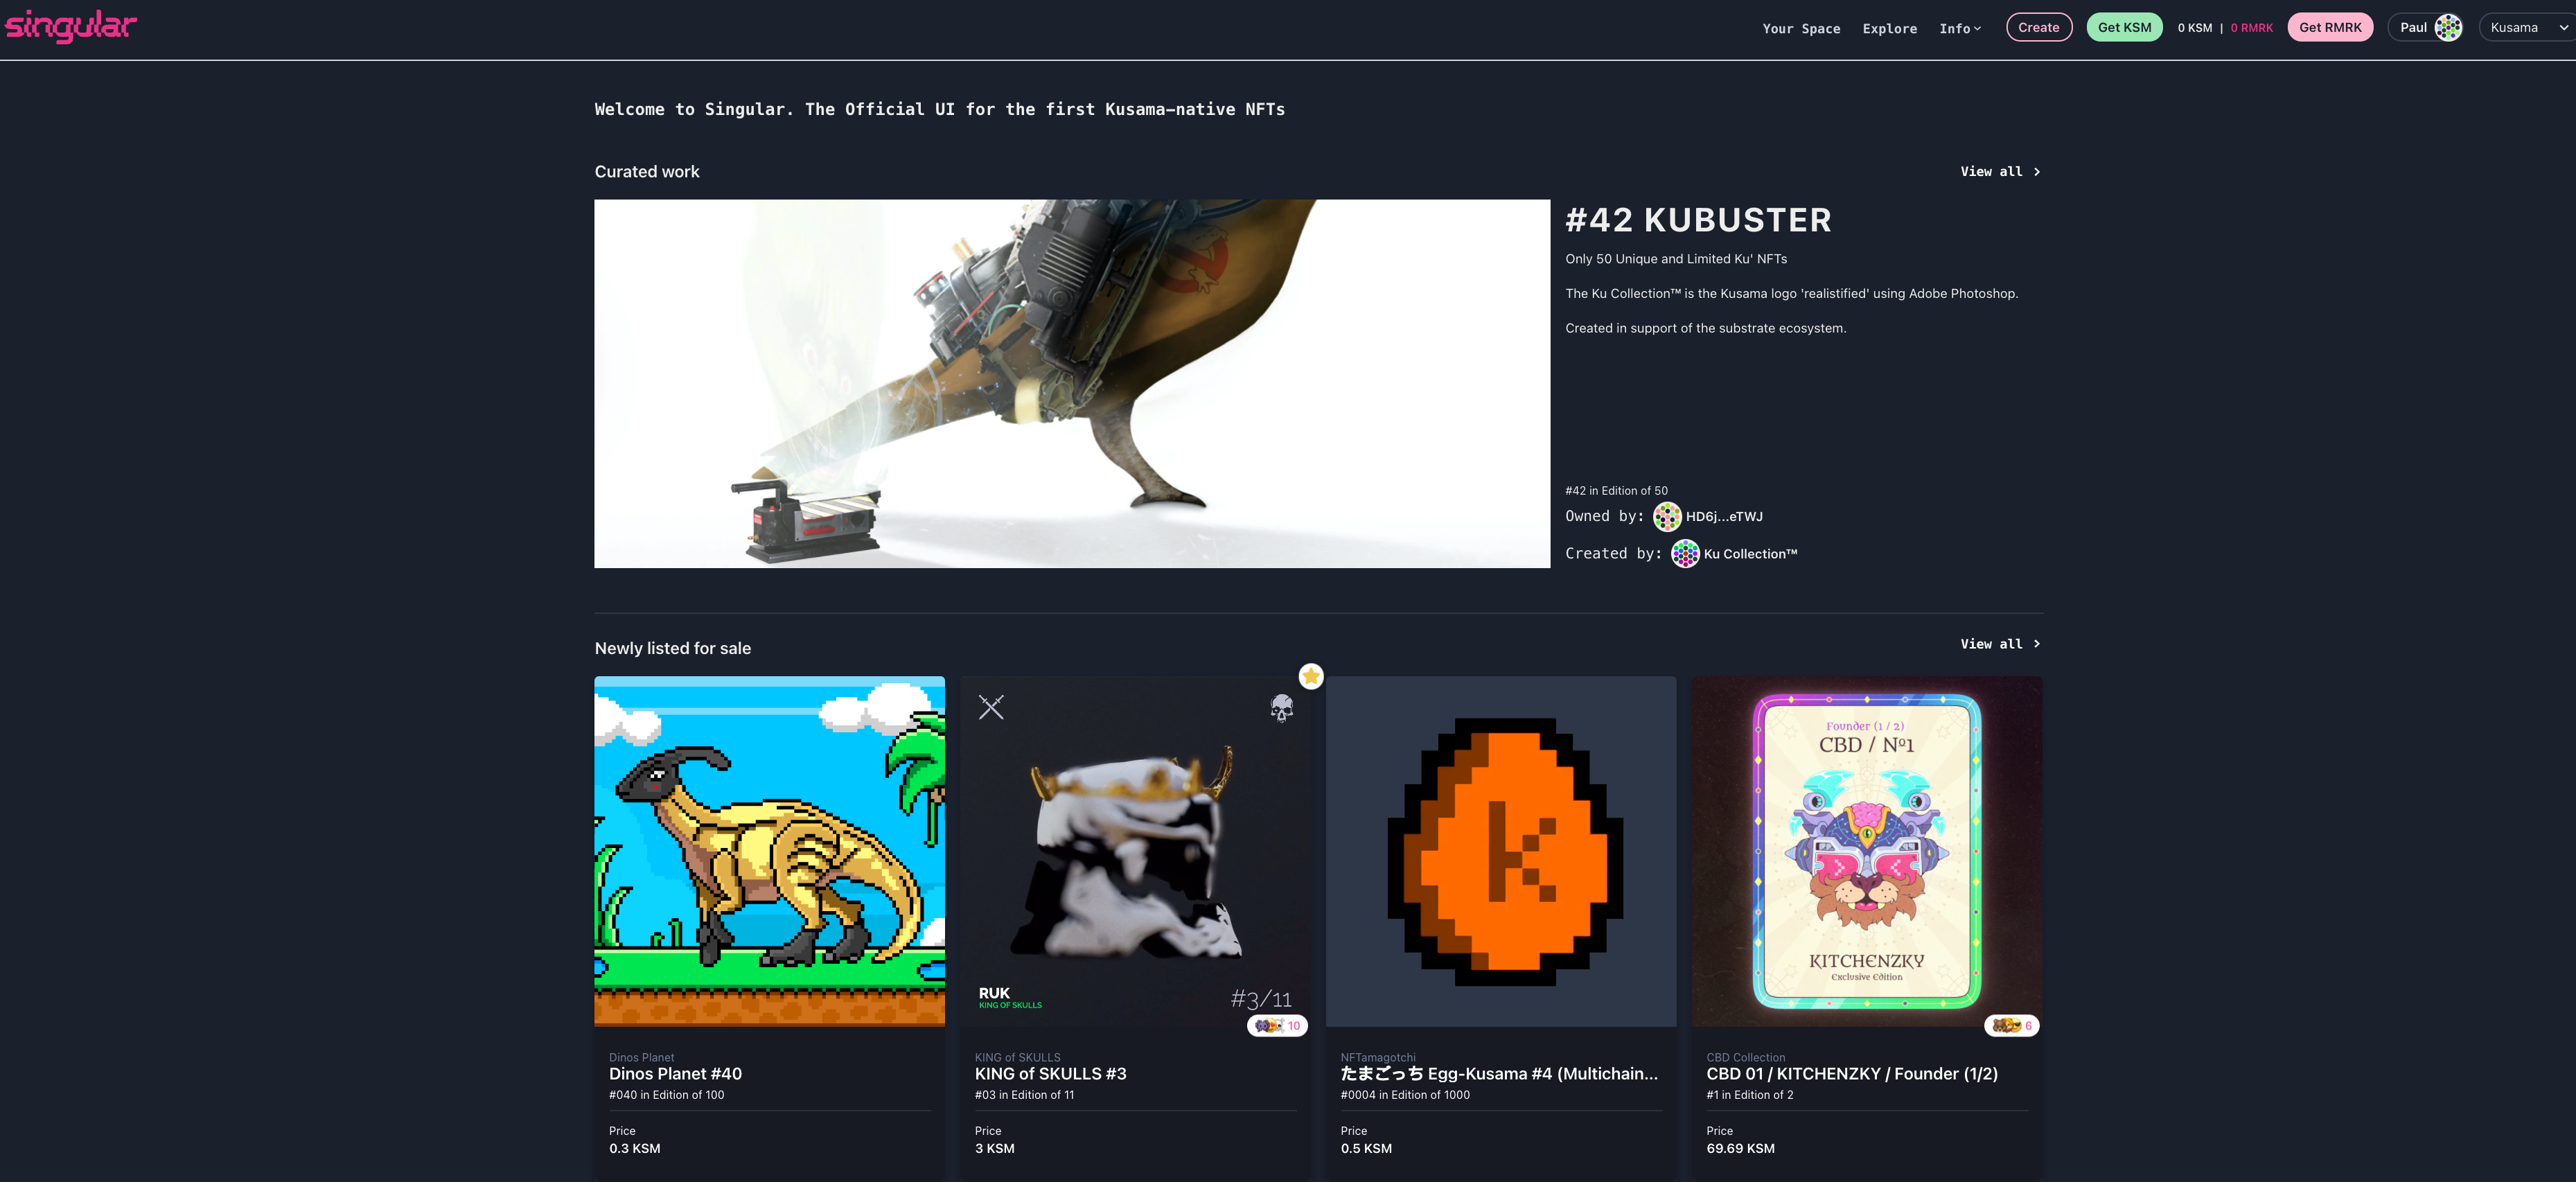View all Newly listed for sale
Image resolution: width=2576 pixels, height=1182 pixels.
(x=1999, y=644)
